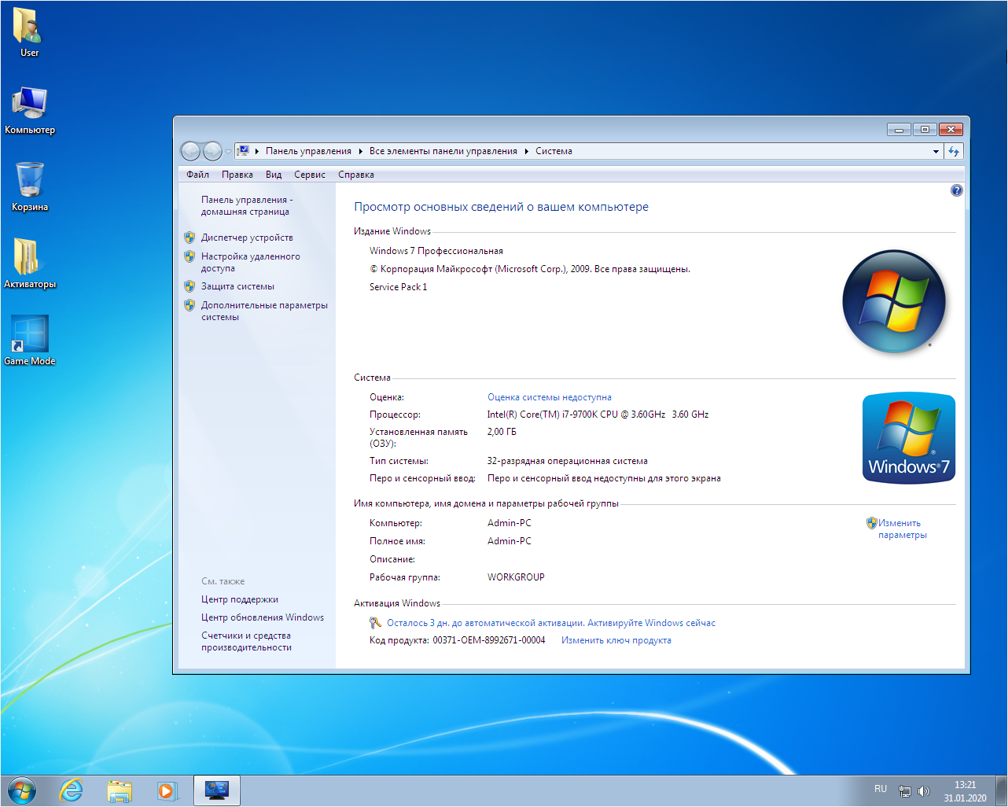Screen dimensions: 1008x807
Task: Open the Правка menu
Action: [237, 175]
